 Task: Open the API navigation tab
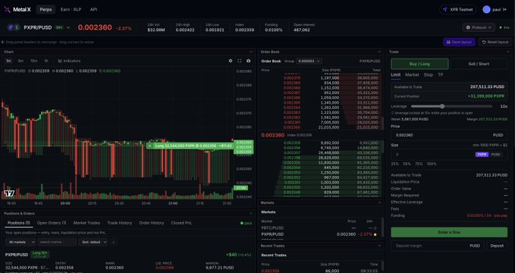point(93,10)
